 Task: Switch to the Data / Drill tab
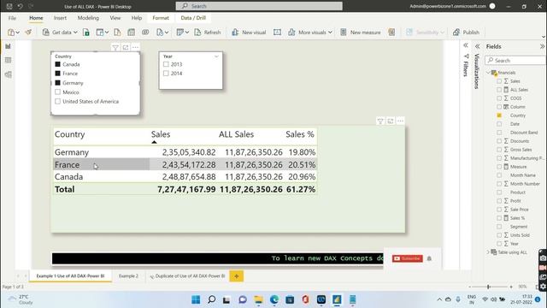coord(193,18)
